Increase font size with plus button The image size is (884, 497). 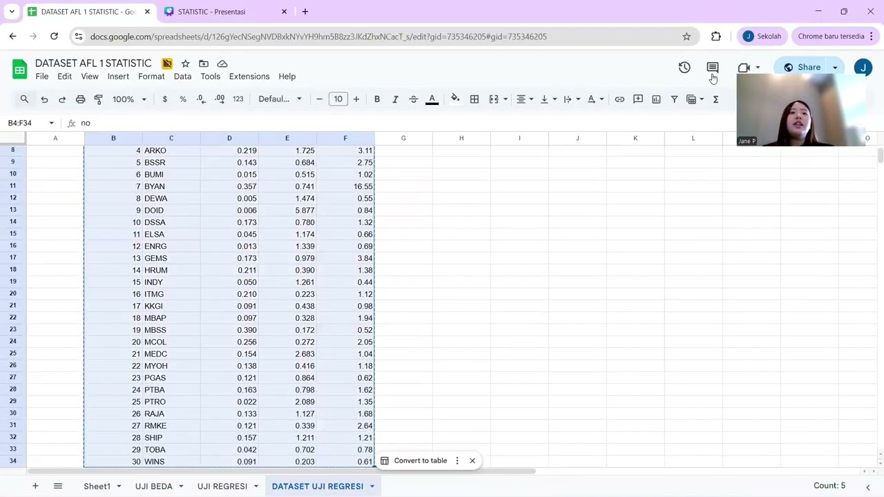click(356, 99)
